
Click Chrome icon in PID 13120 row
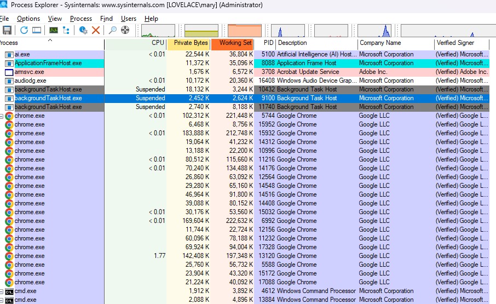pyautogui.click(x=9, y=256)
